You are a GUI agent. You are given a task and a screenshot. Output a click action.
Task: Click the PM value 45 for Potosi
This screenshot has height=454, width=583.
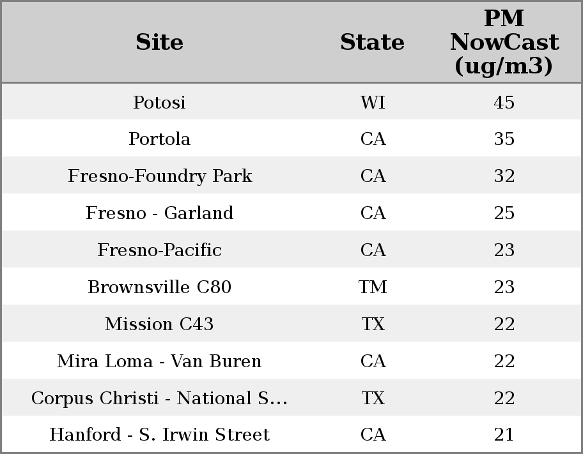[504, 102]
